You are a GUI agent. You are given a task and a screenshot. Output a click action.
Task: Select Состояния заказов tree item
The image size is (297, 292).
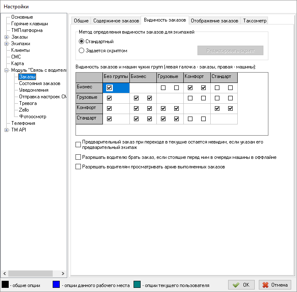tap(39, 83)
